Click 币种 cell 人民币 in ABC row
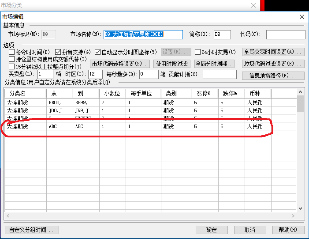This screenshot has height=239, width=309. (258, 126)
